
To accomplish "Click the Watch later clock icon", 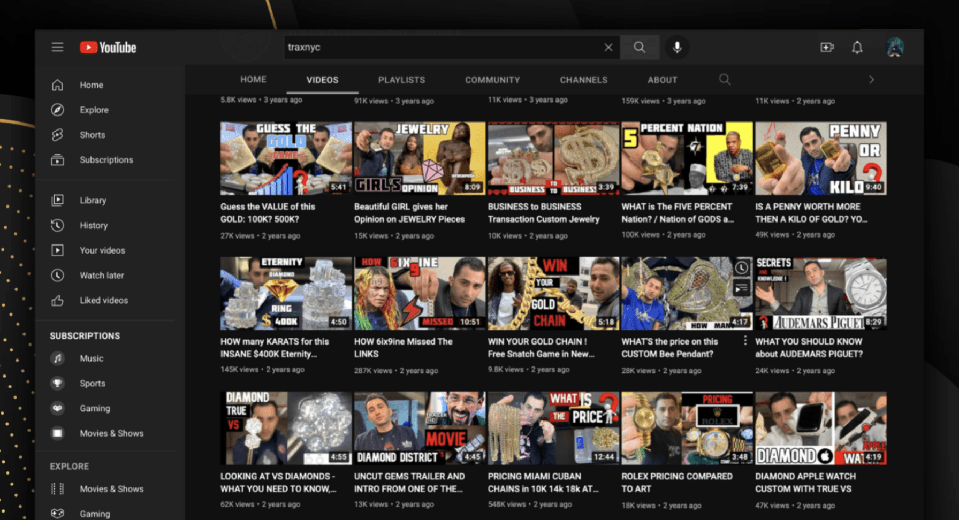I will click(x=57, y=275).
